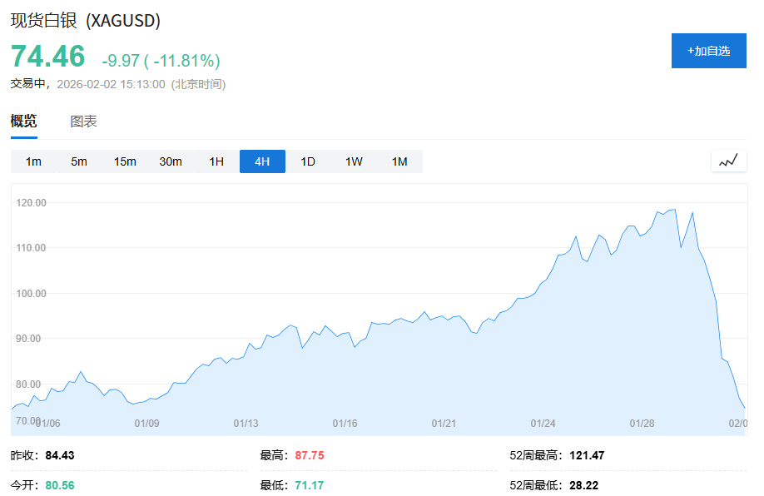764x496 pixels.
Task: Click the 01/21 date label on chart
Action: coord(444,424)
